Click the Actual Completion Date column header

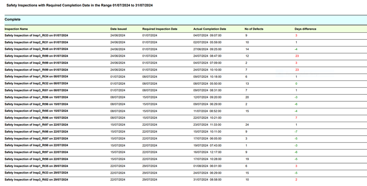tap(210, 29)
